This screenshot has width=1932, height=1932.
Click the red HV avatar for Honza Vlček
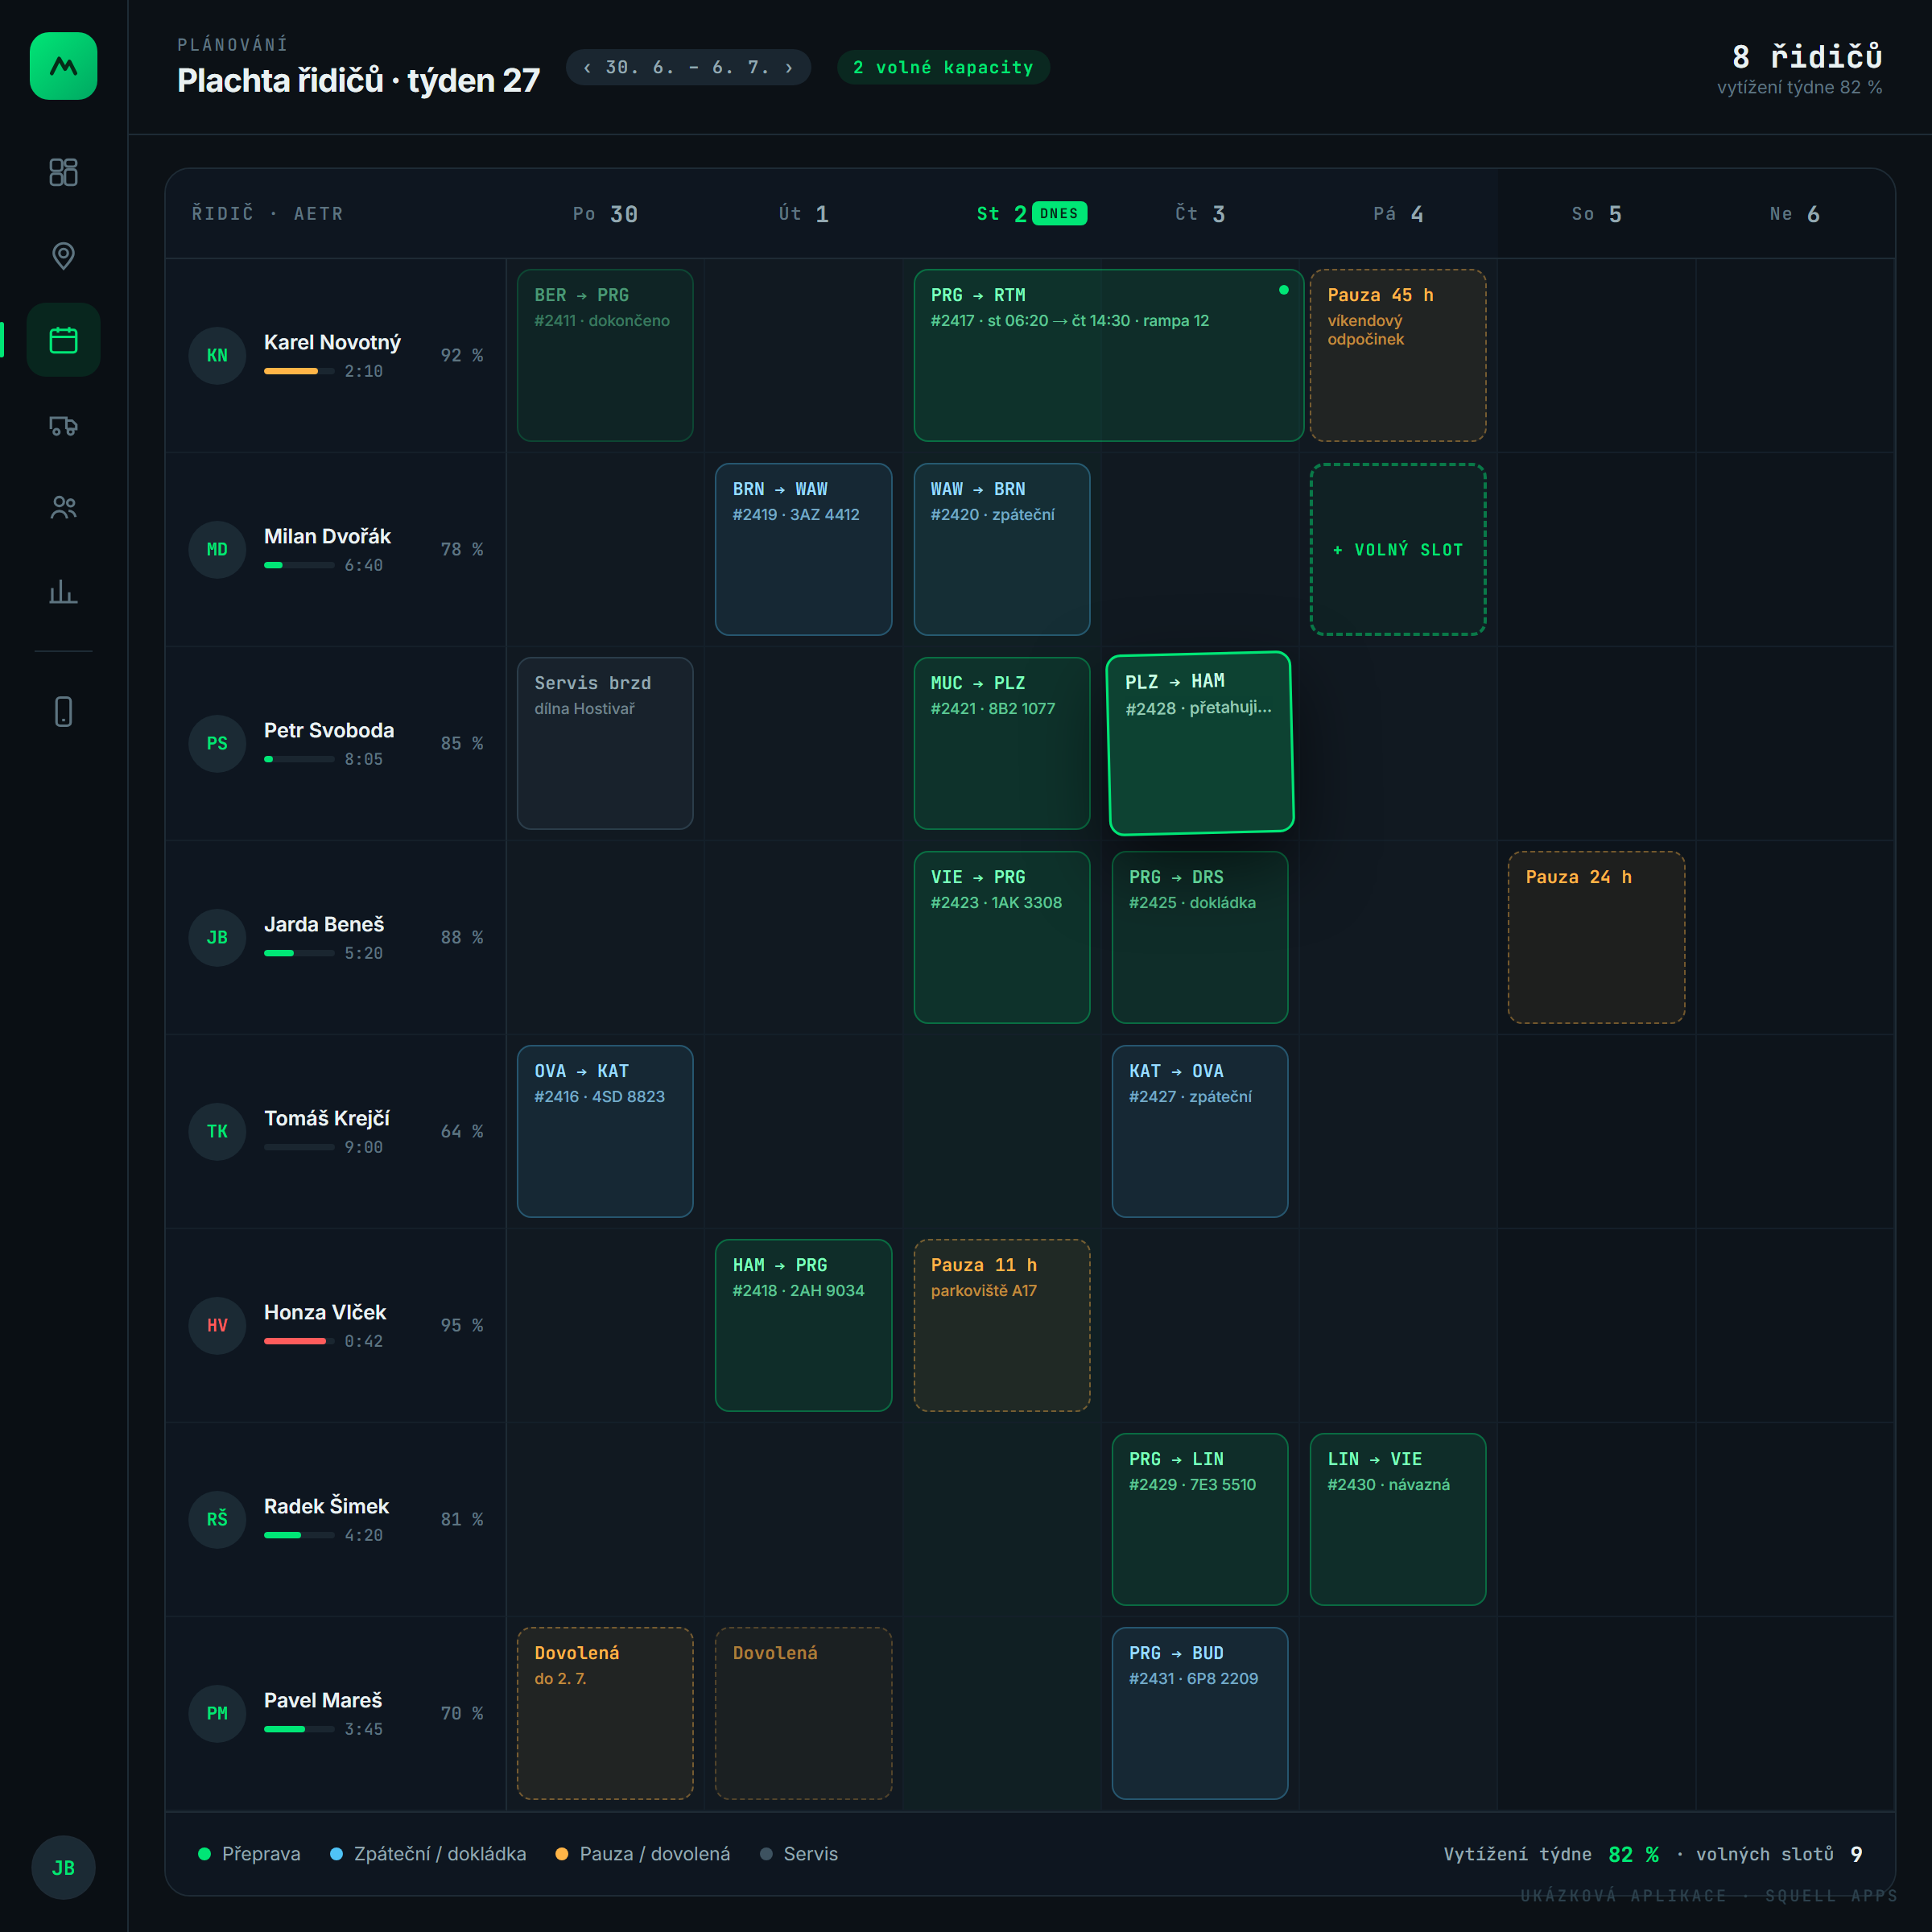point(217,1325)
